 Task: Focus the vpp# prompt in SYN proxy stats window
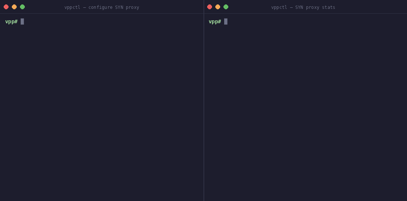(x=215, y=21)
